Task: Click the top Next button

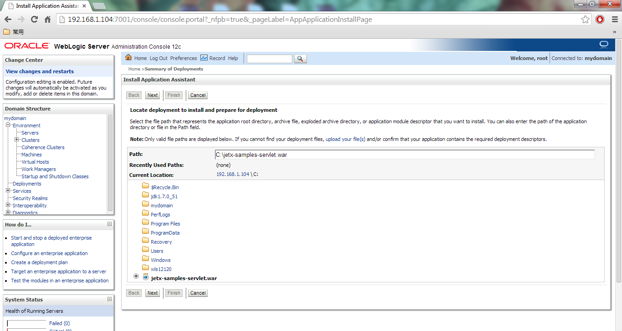Action: (x=153, y=95)
